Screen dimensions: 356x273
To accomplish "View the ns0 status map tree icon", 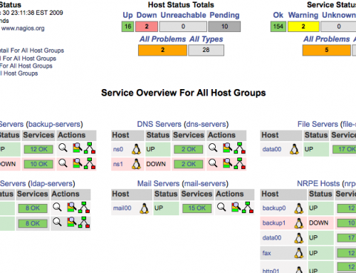I will 240,148.
